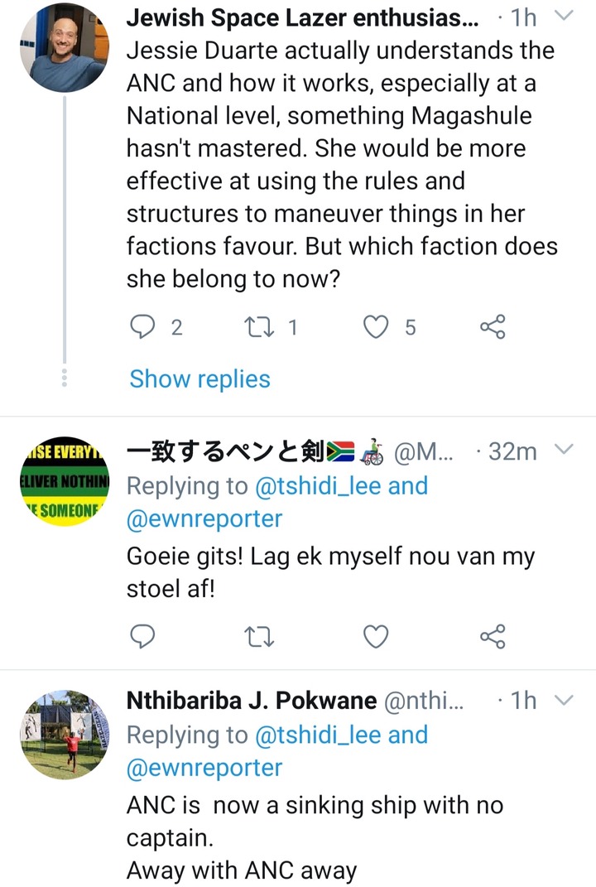
Task: Open @ewnreporter mention in Pokwane's reply
Action: (x=204, y=768)
